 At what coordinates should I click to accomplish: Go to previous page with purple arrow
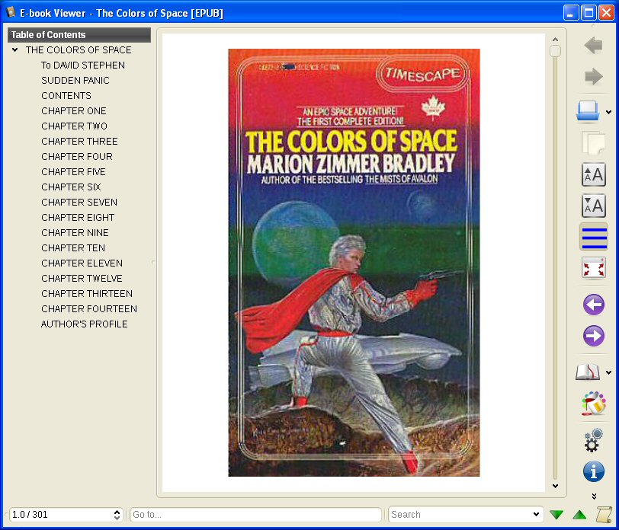point(593,305)
